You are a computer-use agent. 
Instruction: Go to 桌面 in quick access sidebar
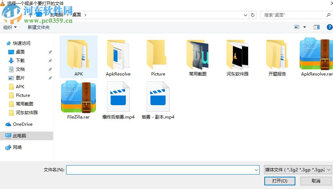(x=17, y=52)
